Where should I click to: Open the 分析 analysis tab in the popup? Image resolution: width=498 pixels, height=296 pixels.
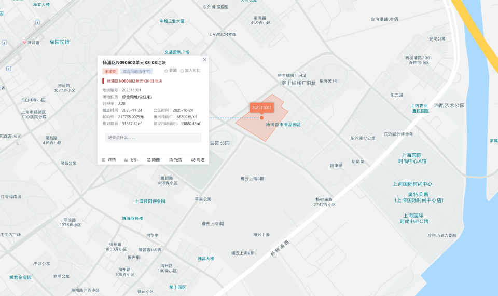pos(131,159)
